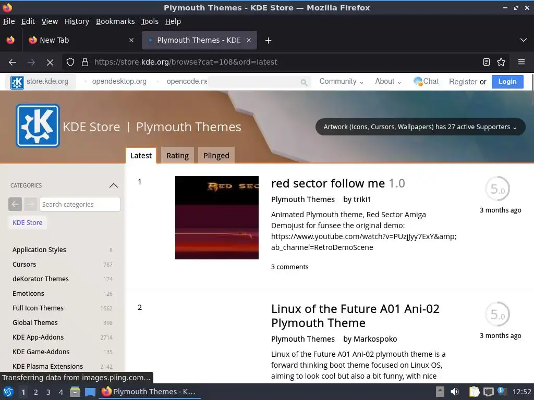Click the browser back arrow button
534x400 pixels.
(13, 63)
